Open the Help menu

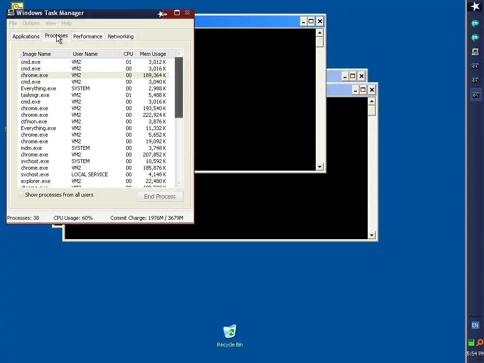66,23
